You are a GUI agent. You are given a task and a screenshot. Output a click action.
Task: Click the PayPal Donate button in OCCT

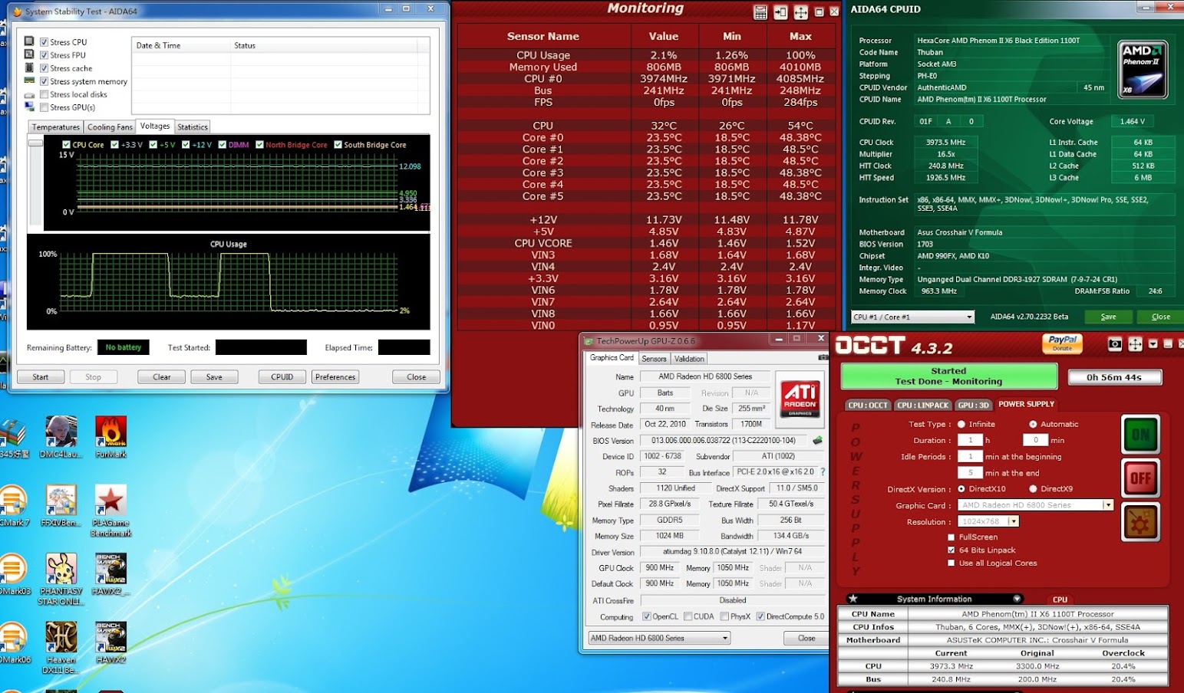1062,343
